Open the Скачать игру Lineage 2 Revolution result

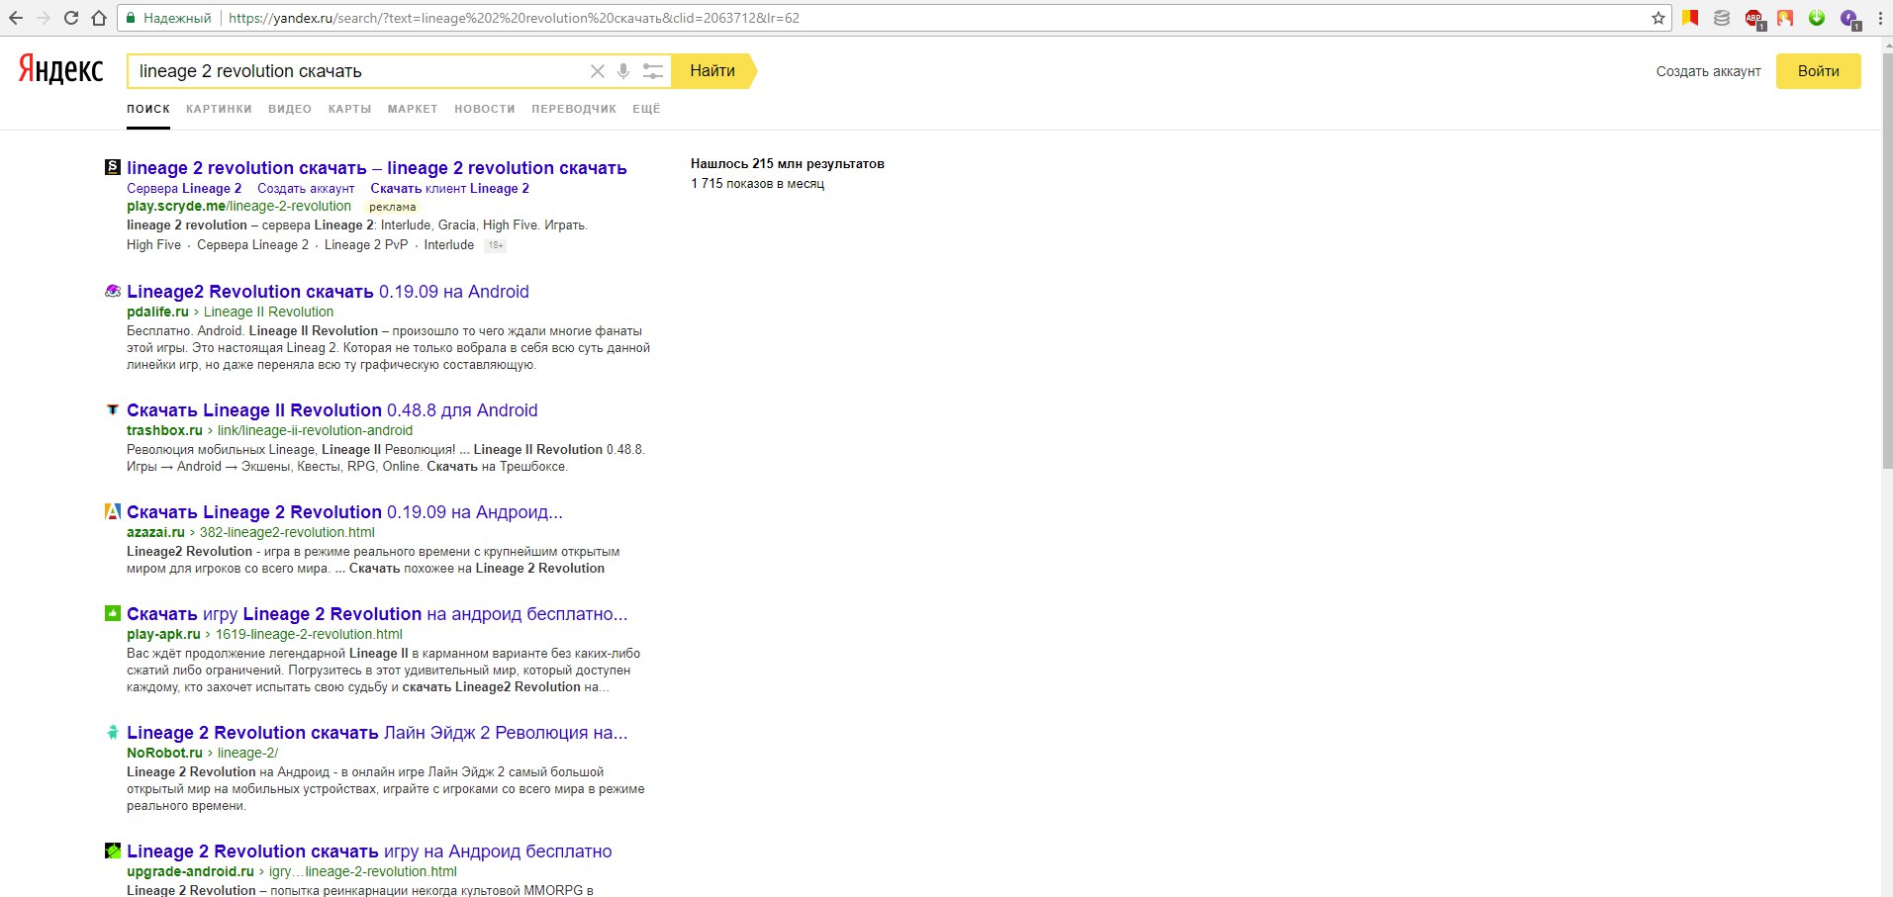point(377,614)
